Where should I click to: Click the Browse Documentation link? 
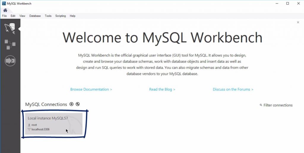[91, 89]
